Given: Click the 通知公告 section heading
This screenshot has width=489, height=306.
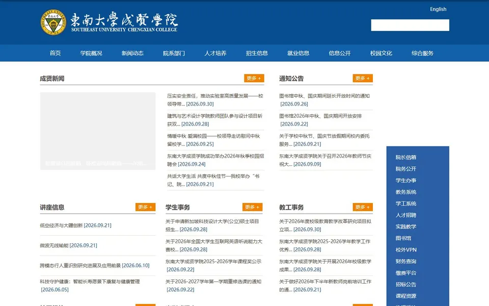Looking at the screenshot, I should pyautogui.click(x=291, y=79).
